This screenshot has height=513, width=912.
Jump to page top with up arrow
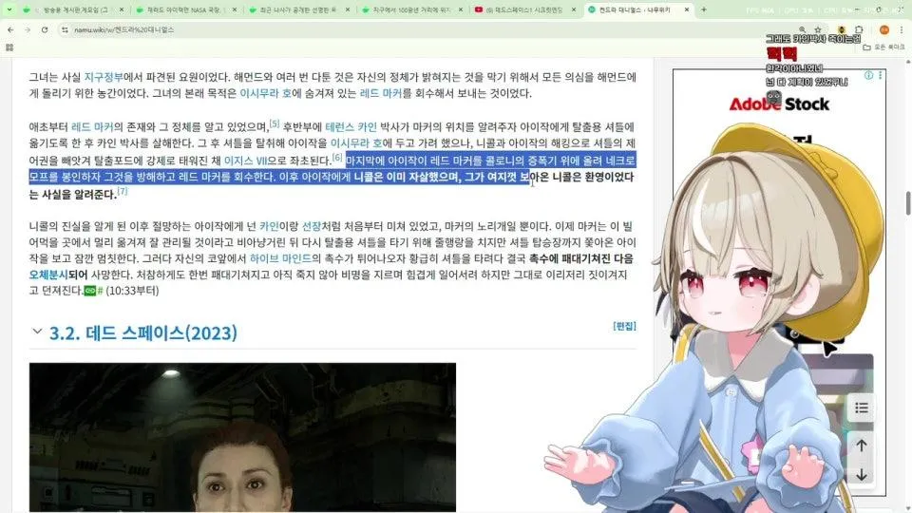(x=862, y=446)
